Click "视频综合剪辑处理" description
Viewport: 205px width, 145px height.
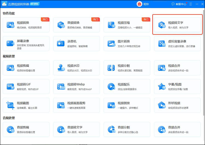(x=26, y=71)
